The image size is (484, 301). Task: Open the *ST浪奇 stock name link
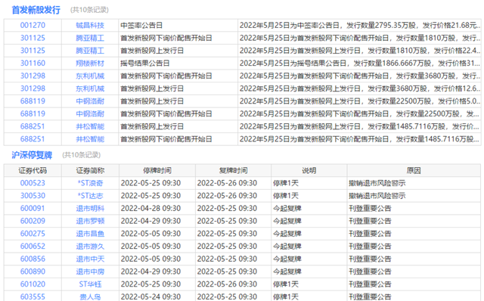(90, 183)
